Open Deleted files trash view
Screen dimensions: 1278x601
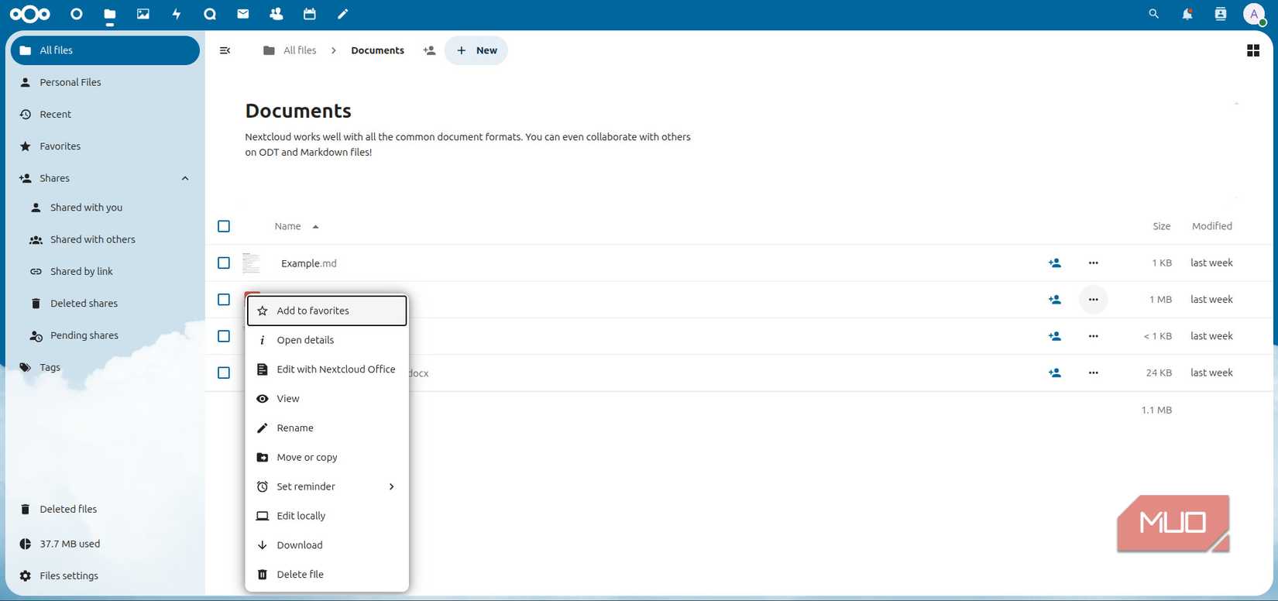(x=105, y=509)
